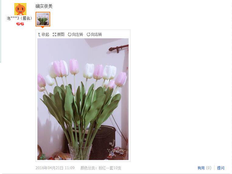Viewport: 232px width, 174px height.
Task: Click the second heart badge under the username
Action: [x=22, y=24]
